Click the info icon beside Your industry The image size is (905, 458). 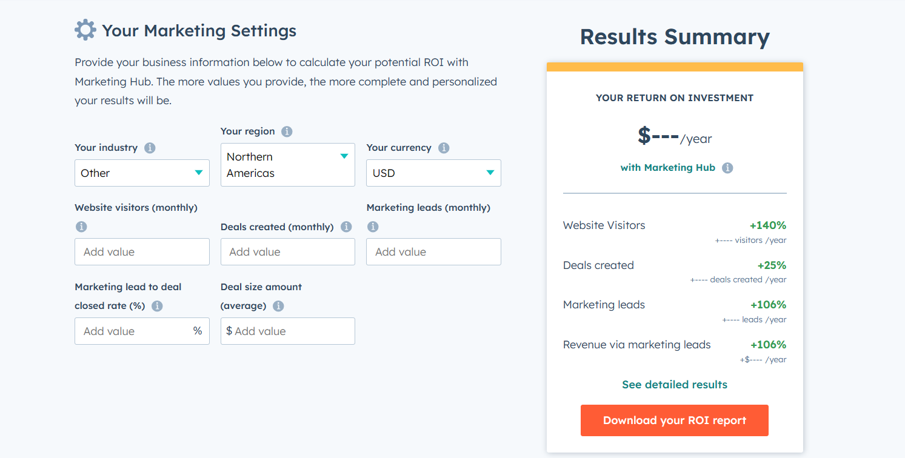(150, 148)
